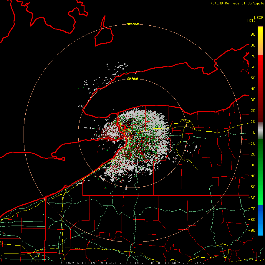Click the 0 value on the velocity scale
This screenshot has width=265, height=265.
point(254,132)
